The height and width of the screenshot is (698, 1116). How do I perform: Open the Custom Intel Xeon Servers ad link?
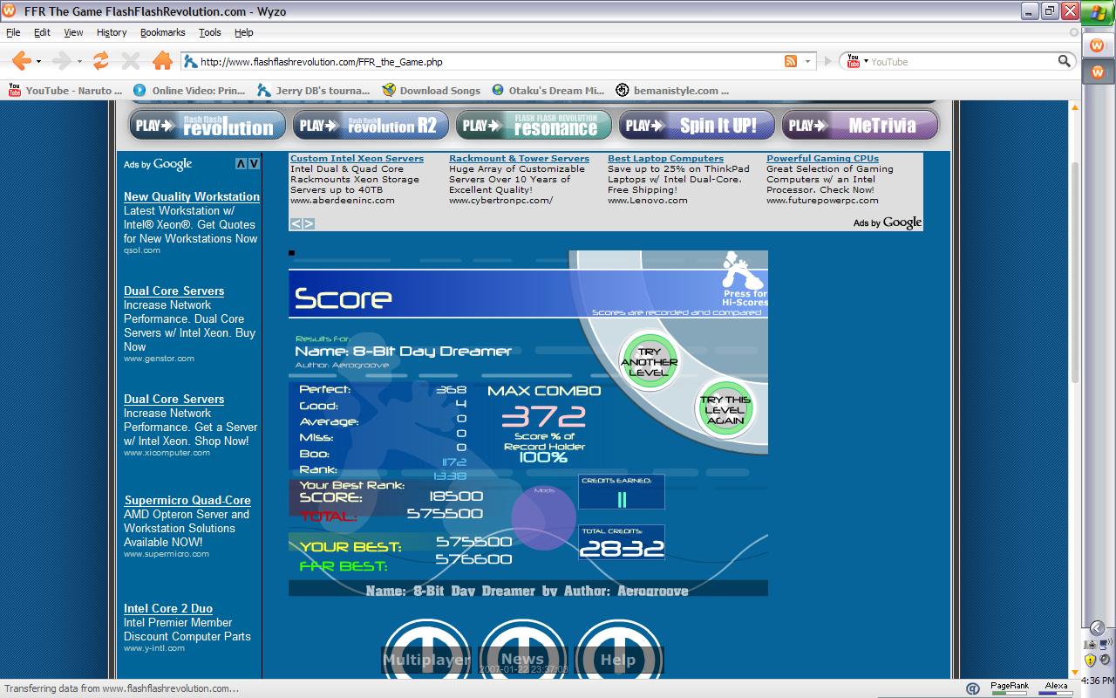click(x=357, y=159)
